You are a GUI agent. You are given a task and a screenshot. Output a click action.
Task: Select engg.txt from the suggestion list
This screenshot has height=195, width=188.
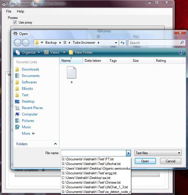pyautogui.click(x=96, y=173)
